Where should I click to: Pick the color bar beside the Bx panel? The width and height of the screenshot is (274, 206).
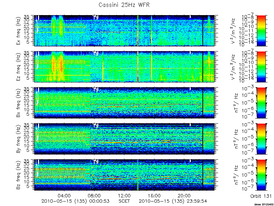(x=261, y=103)
